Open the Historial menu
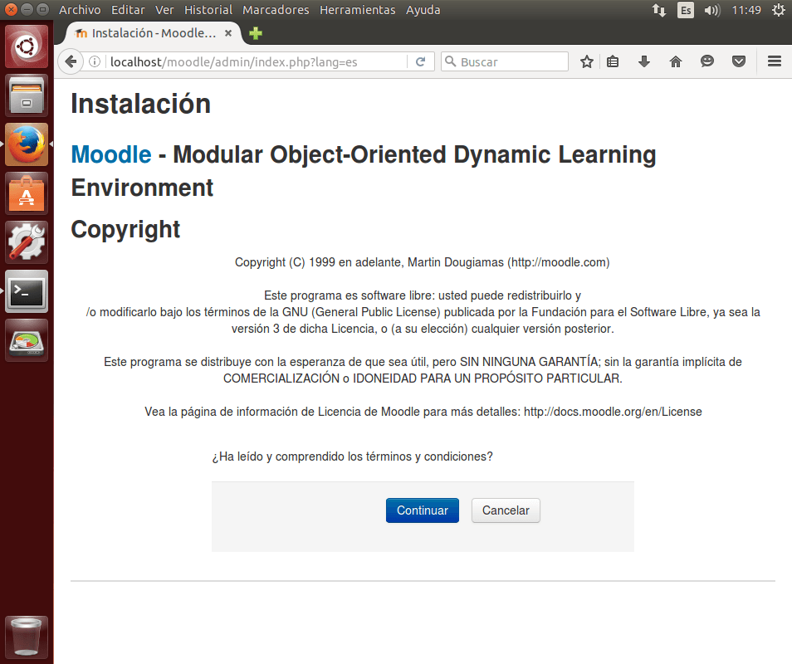The height and width of the screenshot is (664, 792). pyautogui.click(x=208, y=10)
